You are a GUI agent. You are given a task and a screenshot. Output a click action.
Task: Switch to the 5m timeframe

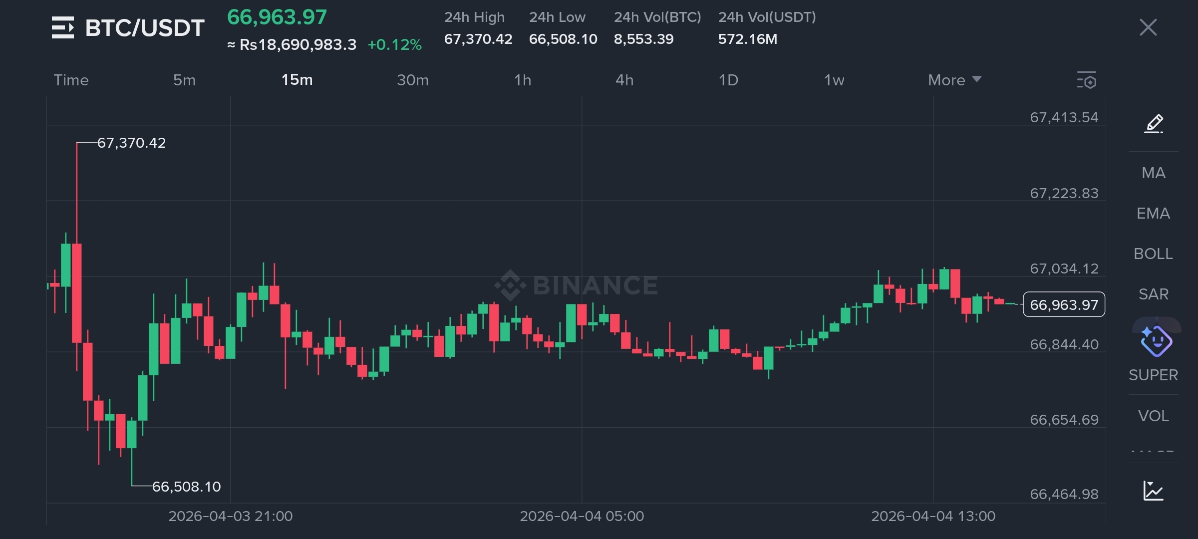pos(184,80)
